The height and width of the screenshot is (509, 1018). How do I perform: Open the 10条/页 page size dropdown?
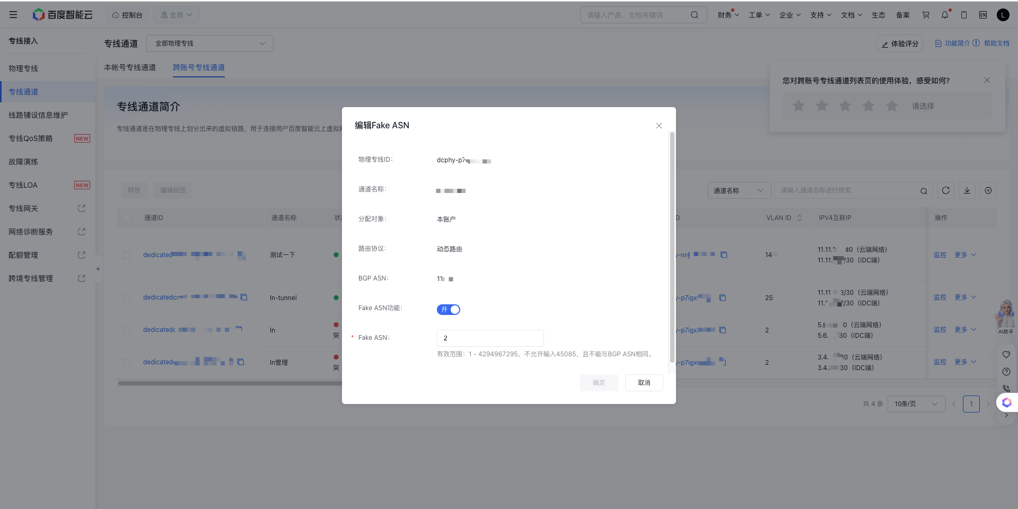(916, 404)
